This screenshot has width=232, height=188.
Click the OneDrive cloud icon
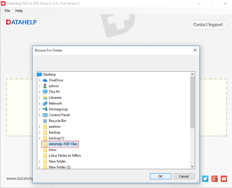pyautogui.click(x=45, y=80)
